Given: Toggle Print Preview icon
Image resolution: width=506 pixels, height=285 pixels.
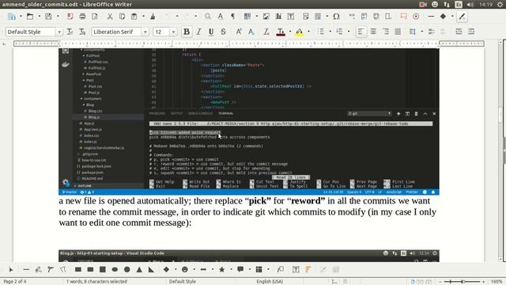Looking at the screenshot, I should (95, 17).
